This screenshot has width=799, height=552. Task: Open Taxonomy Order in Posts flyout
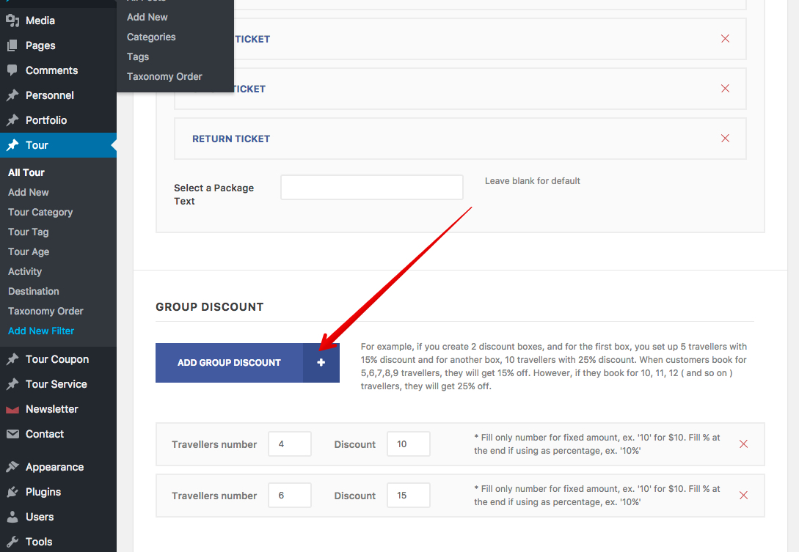point(164,76)
